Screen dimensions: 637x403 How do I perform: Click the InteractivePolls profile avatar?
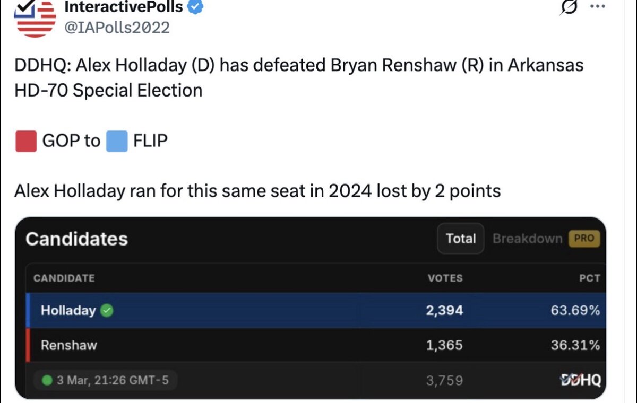(x=36, y=17)
